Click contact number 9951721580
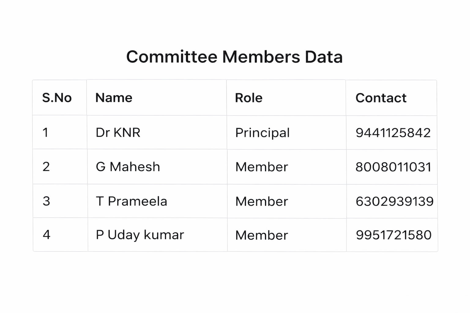The width and height of the screenshot is (470, 313). click(394, 235)
